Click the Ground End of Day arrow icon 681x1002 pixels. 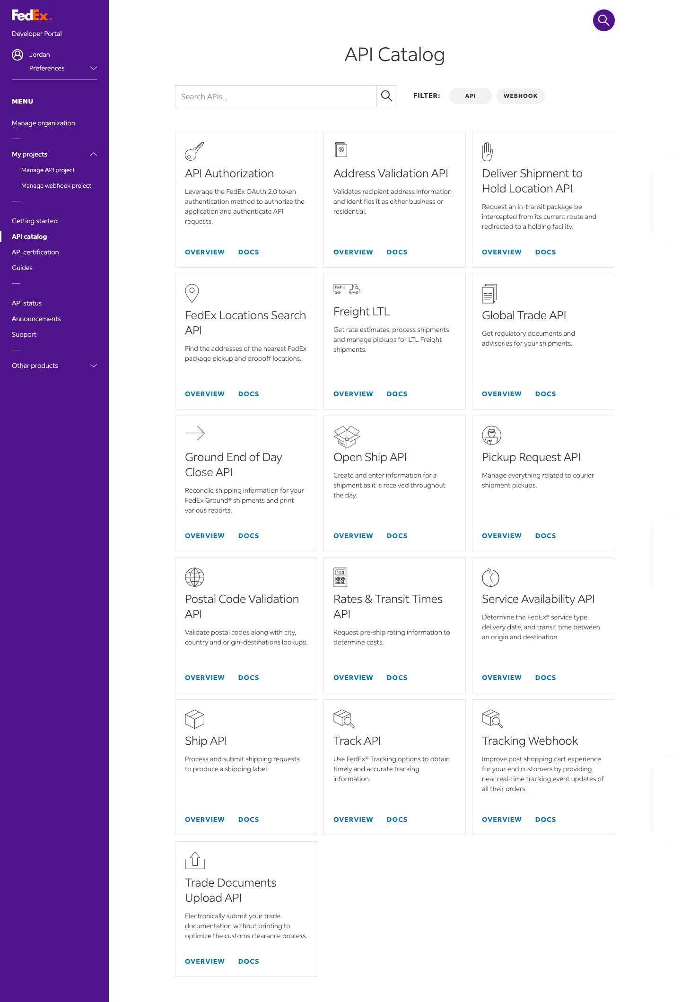[195, 433]
